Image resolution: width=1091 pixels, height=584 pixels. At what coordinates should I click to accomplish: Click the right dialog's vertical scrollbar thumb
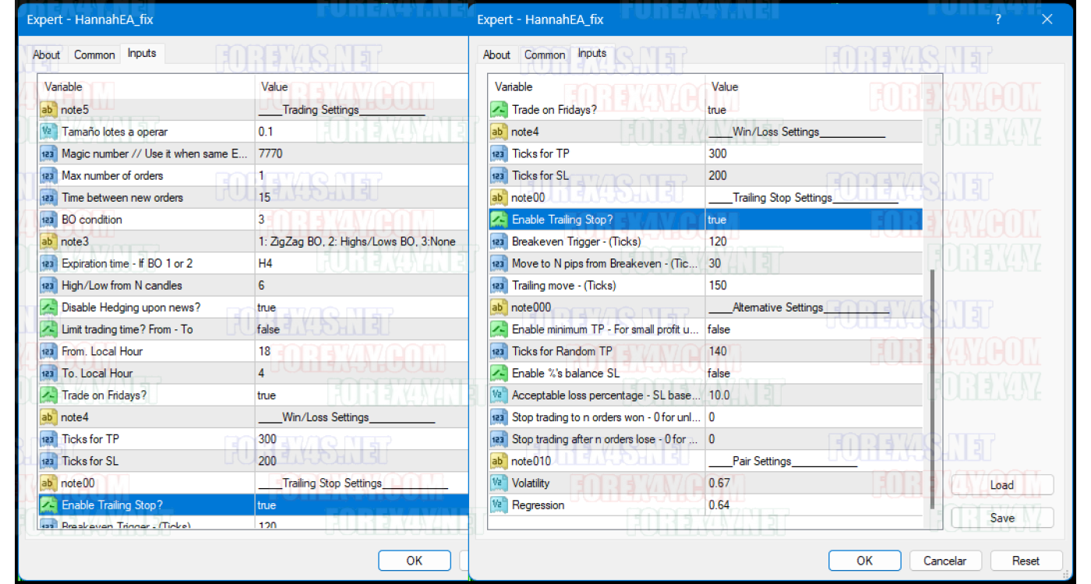point(931,389)
